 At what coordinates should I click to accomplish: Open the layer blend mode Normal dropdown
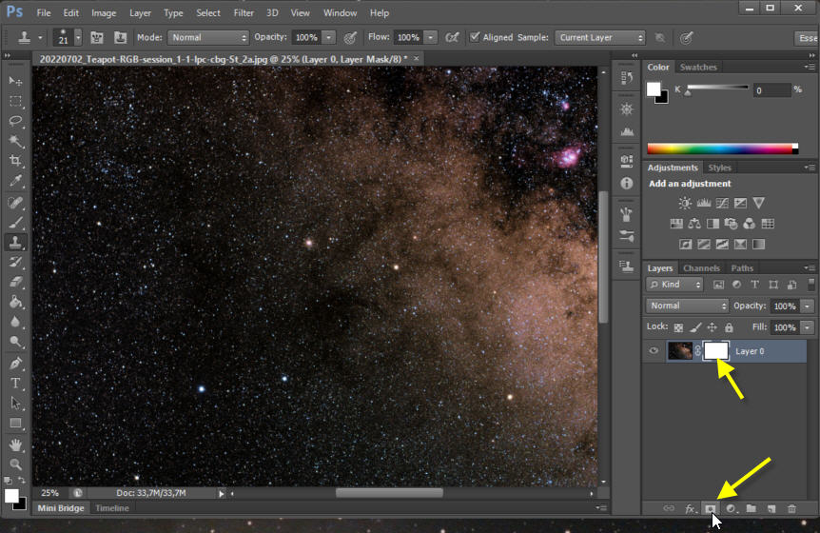click(687, 306)
